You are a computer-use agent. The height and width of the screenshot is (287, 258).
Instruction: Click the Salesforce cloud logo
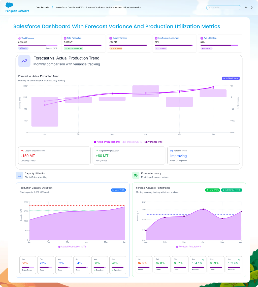9,5
